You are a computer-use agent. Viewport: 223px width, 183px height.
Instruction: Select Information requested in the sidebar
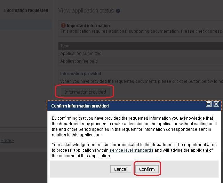[x=26, y=10]
